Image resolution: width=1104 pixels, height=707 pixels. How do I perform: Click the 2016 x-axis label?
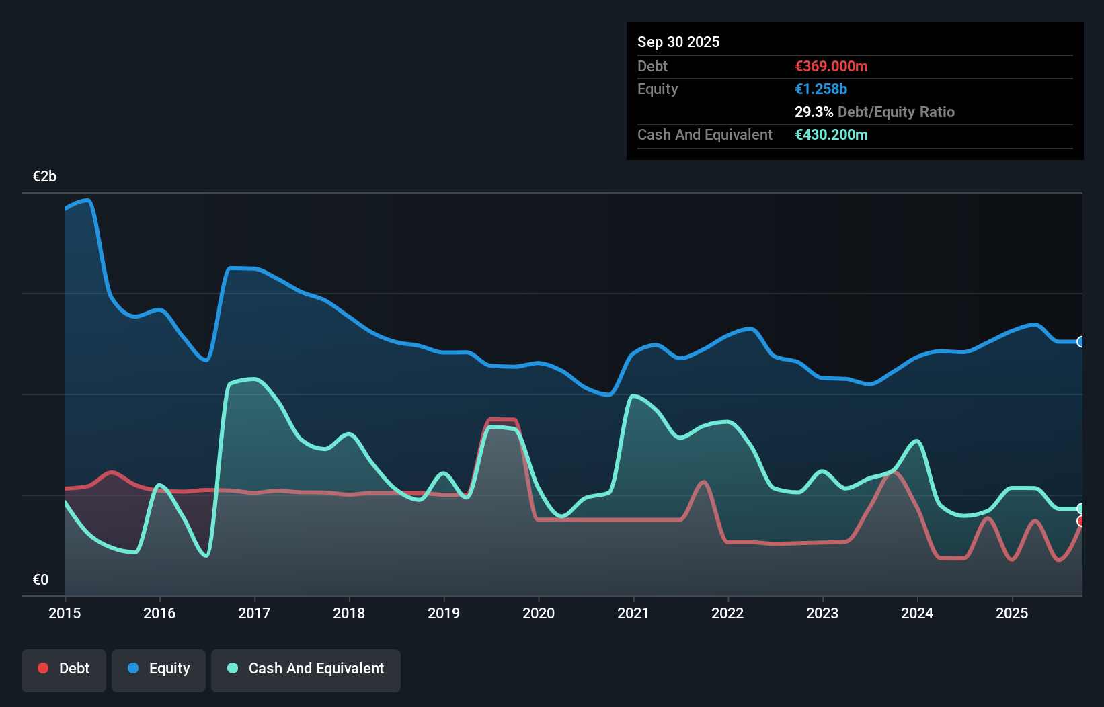pos(159,613)
